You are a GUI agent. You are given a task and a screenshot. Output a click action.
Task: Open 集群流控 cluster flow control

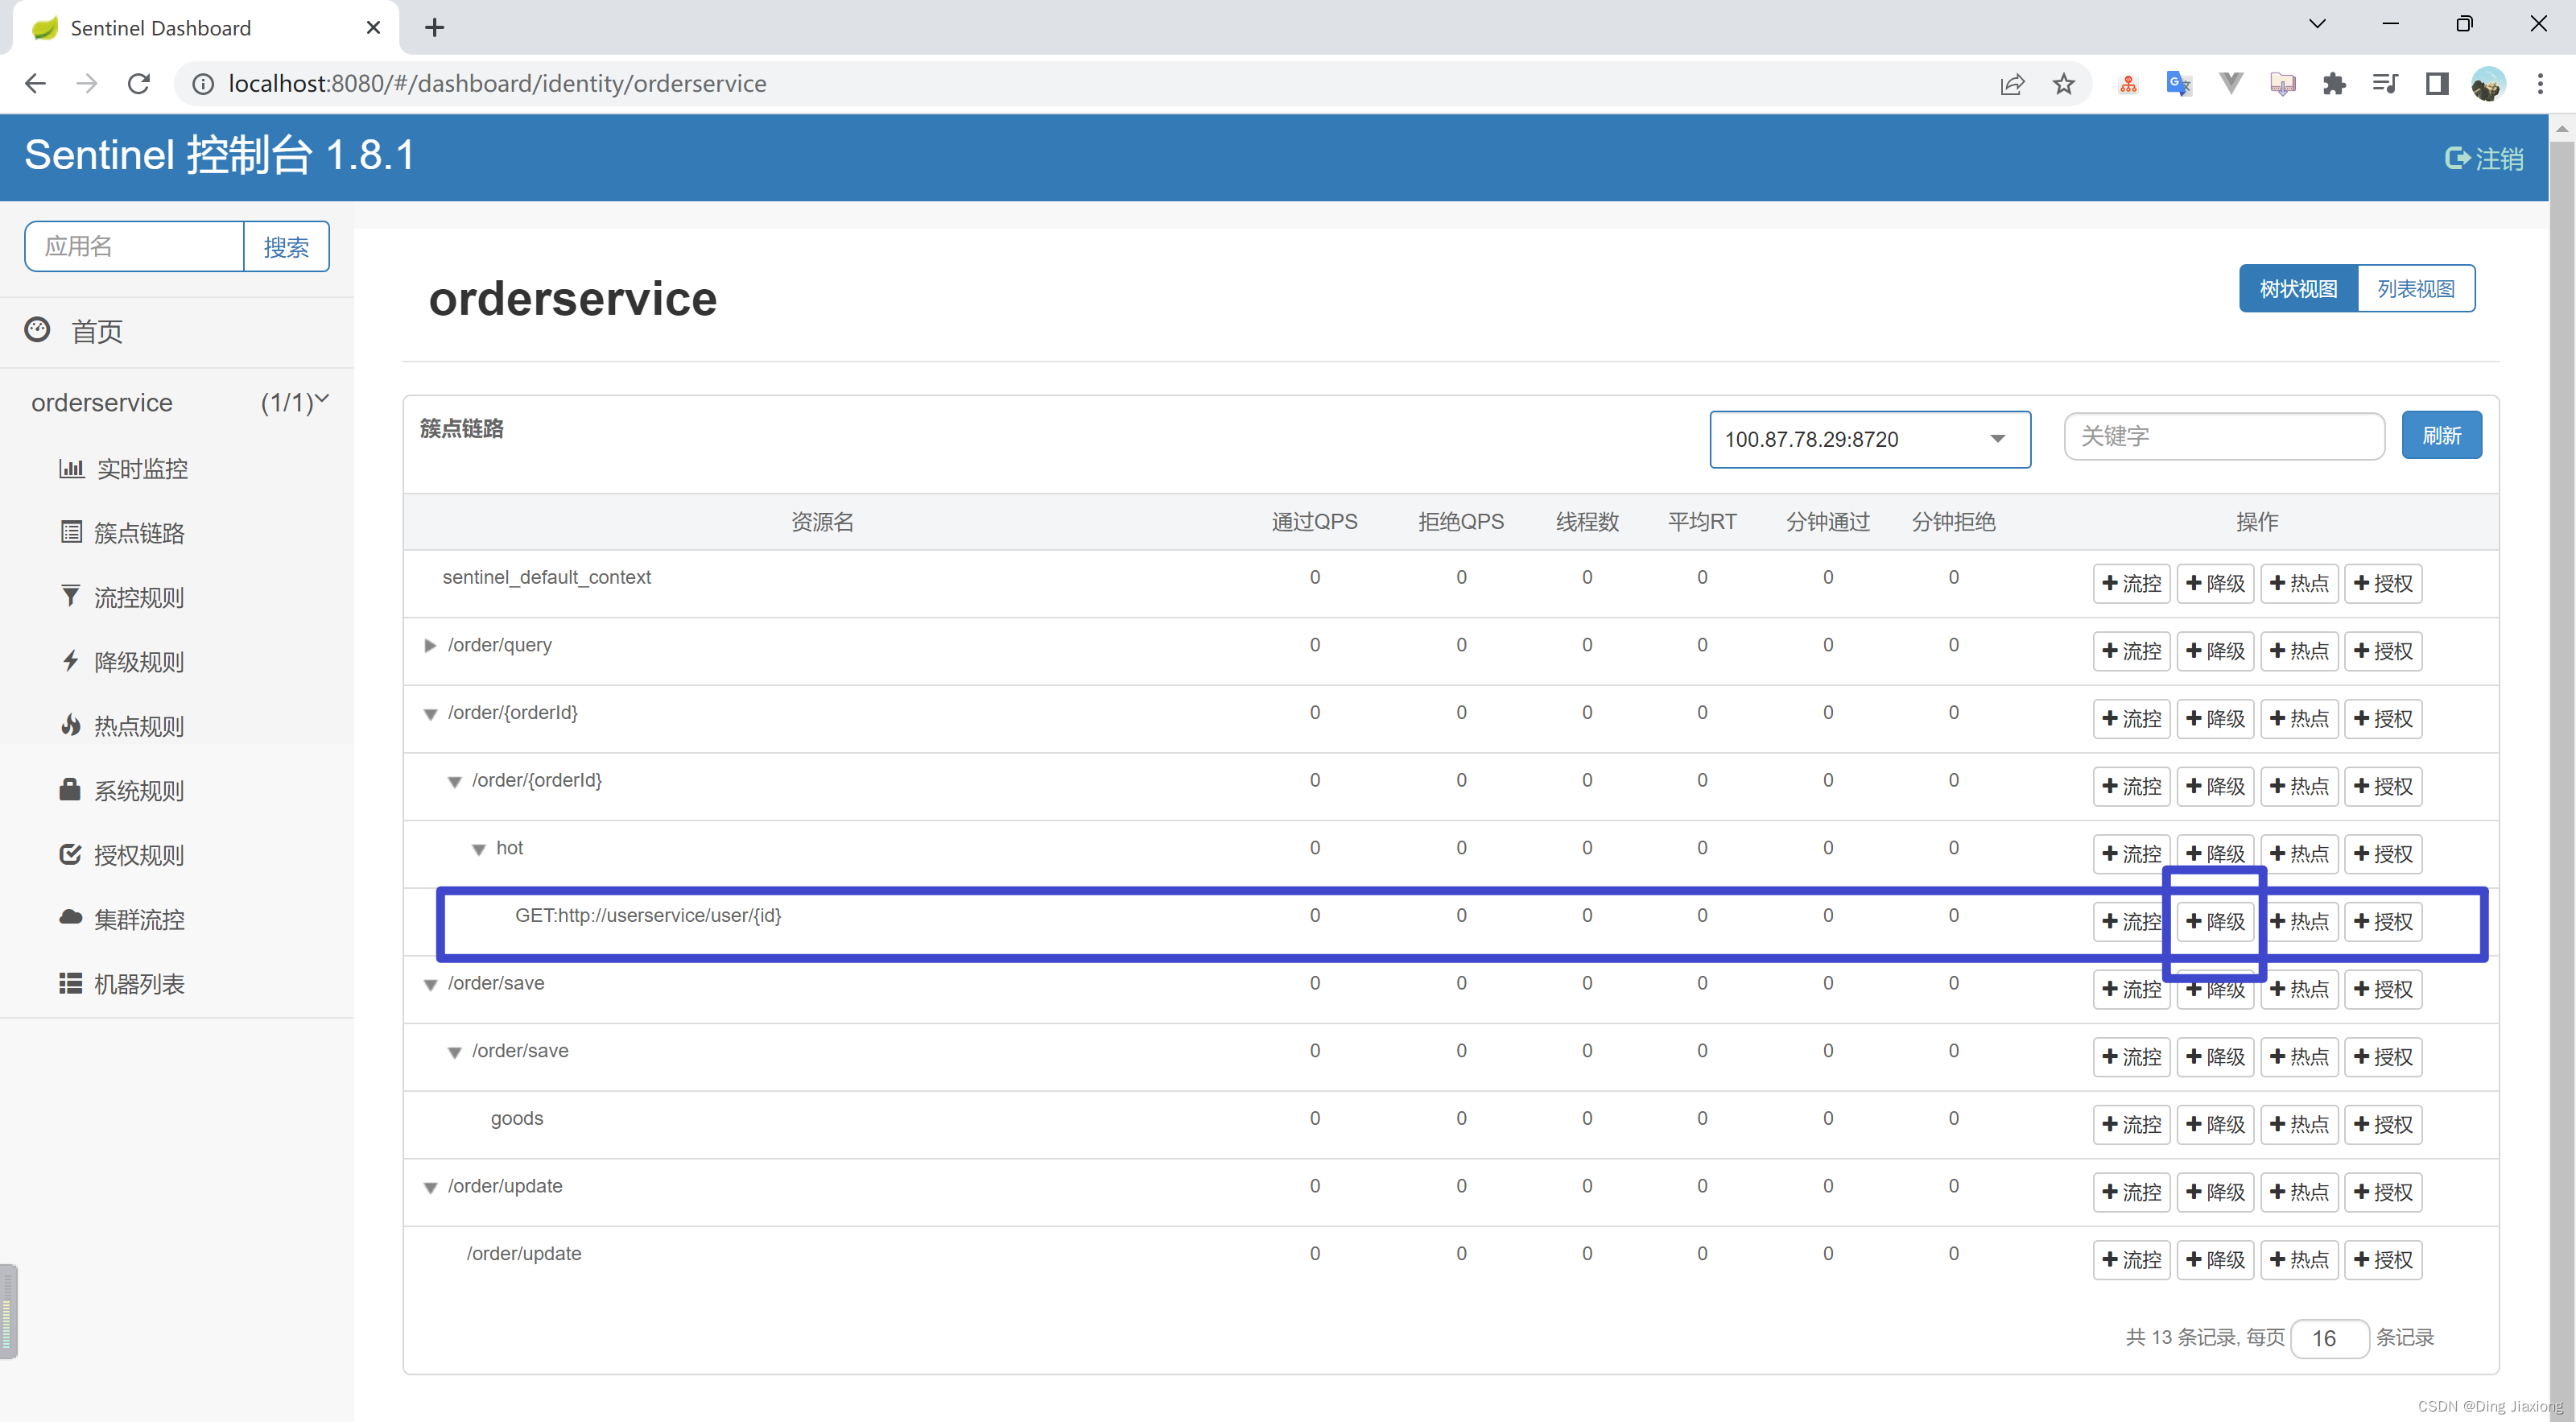click(138, 919)
